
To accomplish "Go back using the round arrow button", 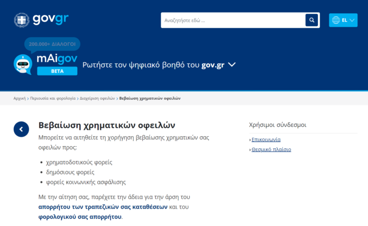I will coord(21,129).
